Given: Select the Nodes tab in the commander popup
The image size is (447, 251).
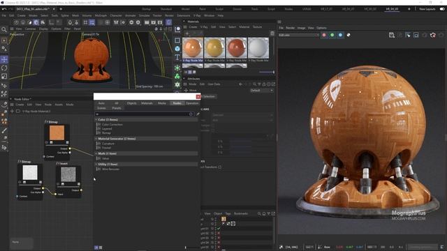Looking at the screenshot, I should pos(177,103).
